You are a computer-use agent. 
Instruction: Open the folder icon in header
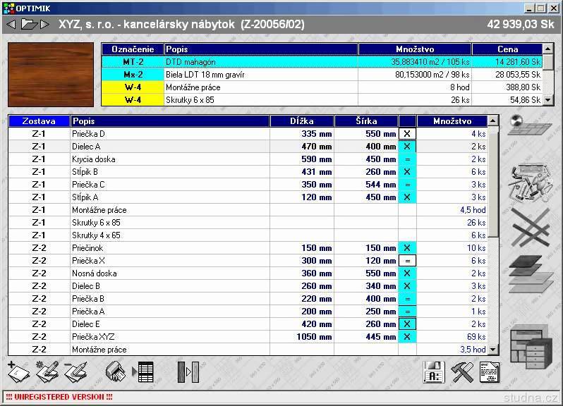coord(30,25)
